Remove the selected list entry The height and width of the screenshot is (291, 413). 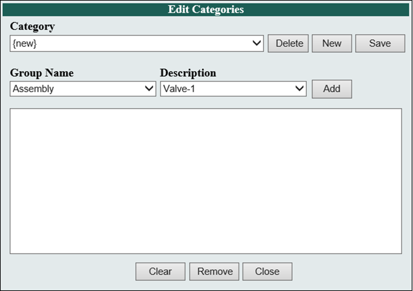point(214,271)
